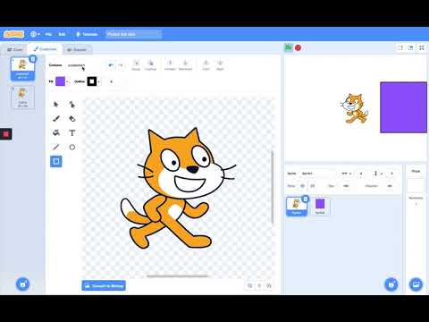
Task: Click the Group icon
Action: tap(136, 65)
